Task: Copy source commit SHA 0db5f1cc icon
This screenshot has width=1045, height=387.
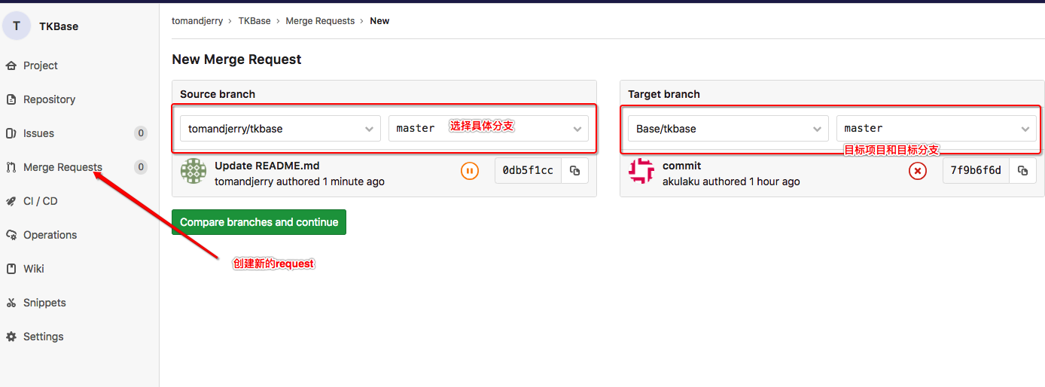Action: point(574,171)
